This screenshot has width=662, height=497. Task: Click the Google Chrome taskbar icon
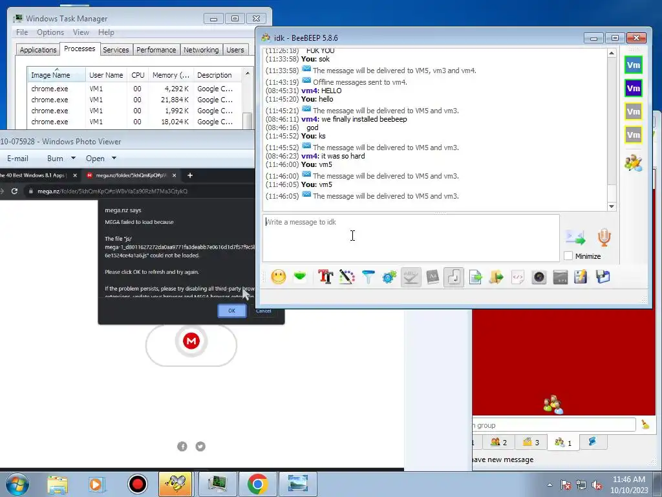(x=257, y=484)
